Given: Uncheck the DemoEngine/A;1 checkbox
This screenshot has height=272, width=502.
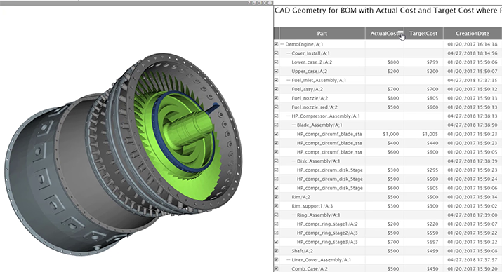Looking at the screenshot, I should pos(277,44).
